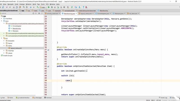Viewport: 180px width, 101px height.
Task: Click the navigate Back arrow icon
Action: (31, 7)
